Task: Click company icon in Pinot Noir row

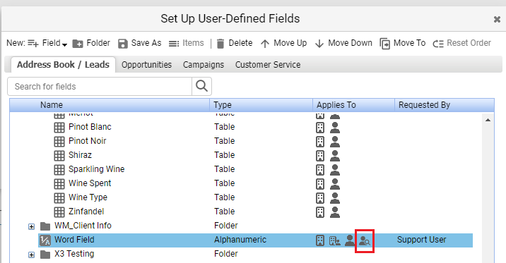Action: click(x=320, y=142)
